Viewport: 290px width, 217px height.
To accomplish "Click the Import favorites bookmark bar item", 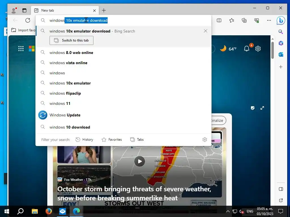I will (23, 30).
